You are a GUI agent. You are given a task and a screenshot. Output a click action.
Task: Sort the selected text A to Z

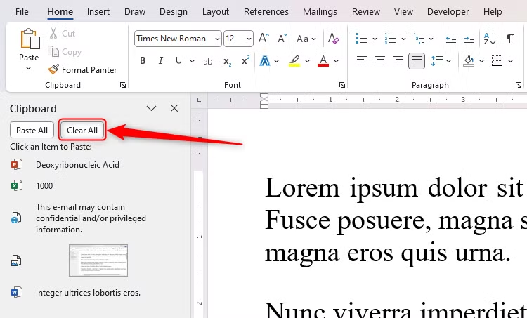pos(490,39)
